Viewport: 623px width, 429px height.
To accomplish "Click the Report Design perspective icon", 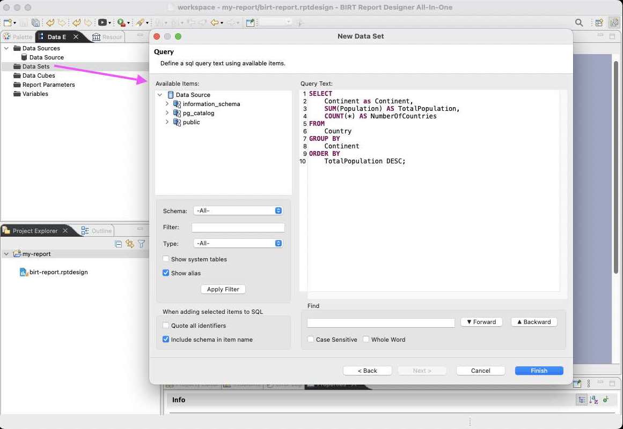I will coord(614,22).
